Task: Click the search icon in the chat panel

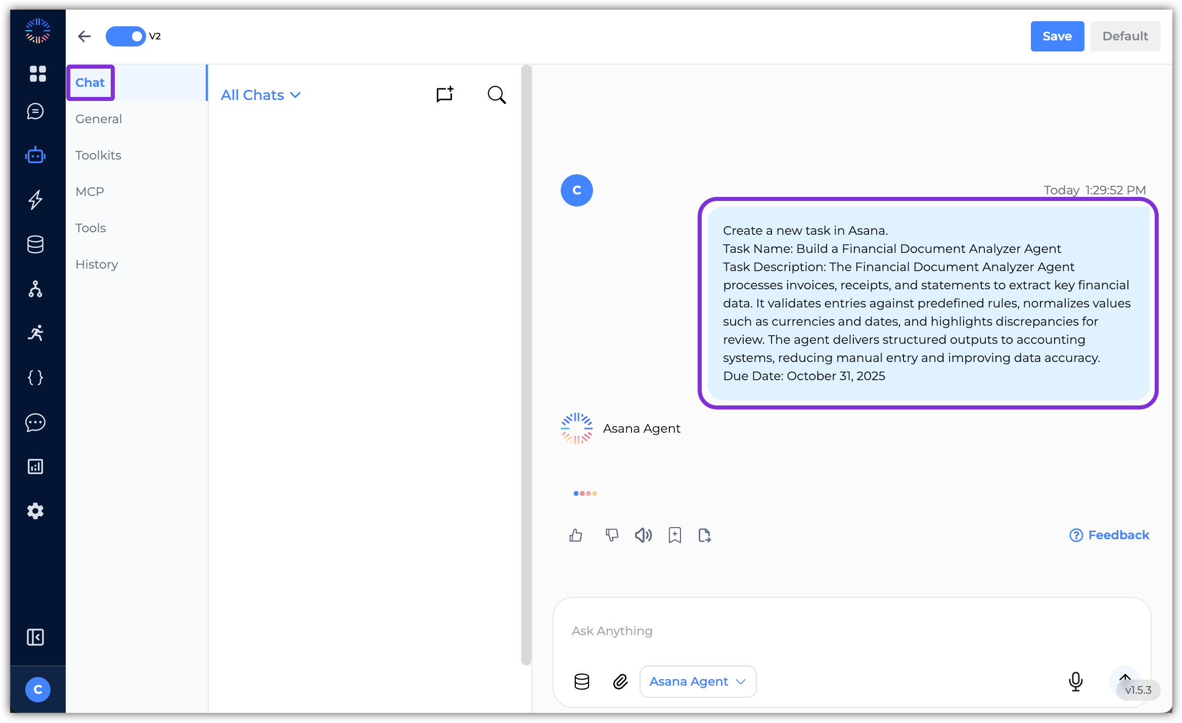Action: click(496, 94)
